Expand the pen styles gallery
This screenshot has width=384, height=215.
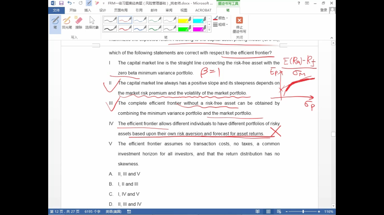pos(209,30)
